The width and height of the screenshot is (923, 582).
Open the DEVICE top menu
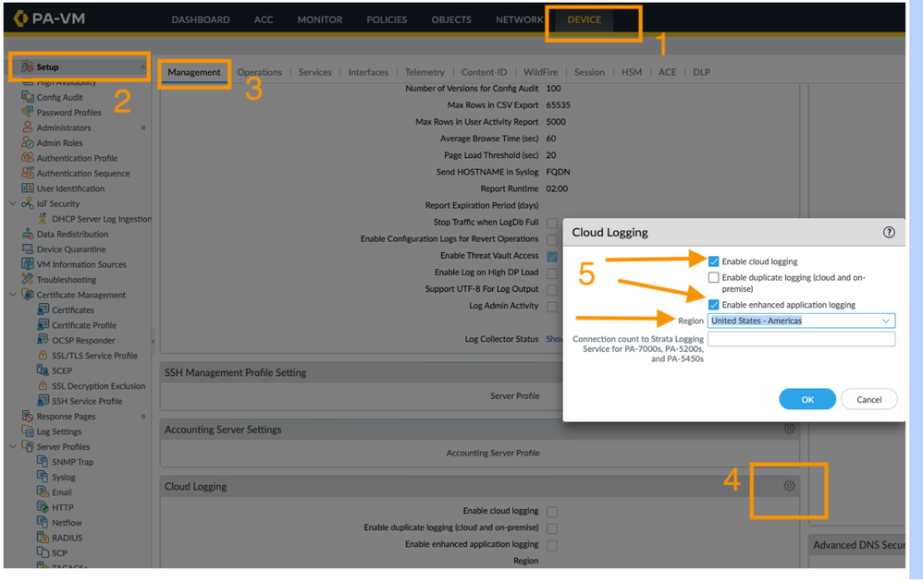[584, 19]
